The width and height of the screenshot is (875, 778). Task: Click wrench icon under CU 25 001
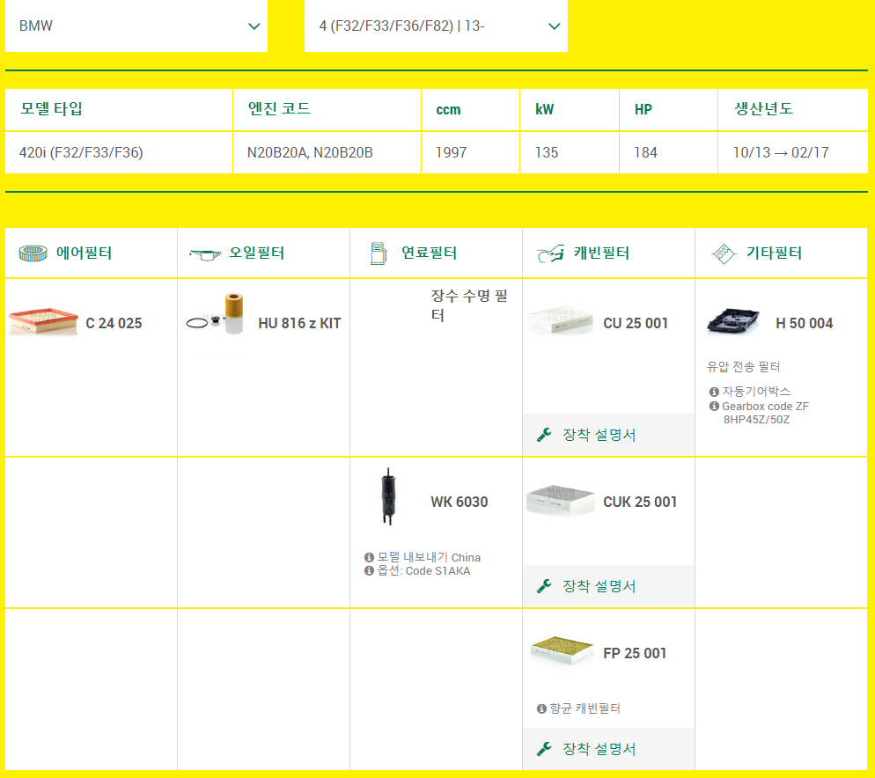544,435
